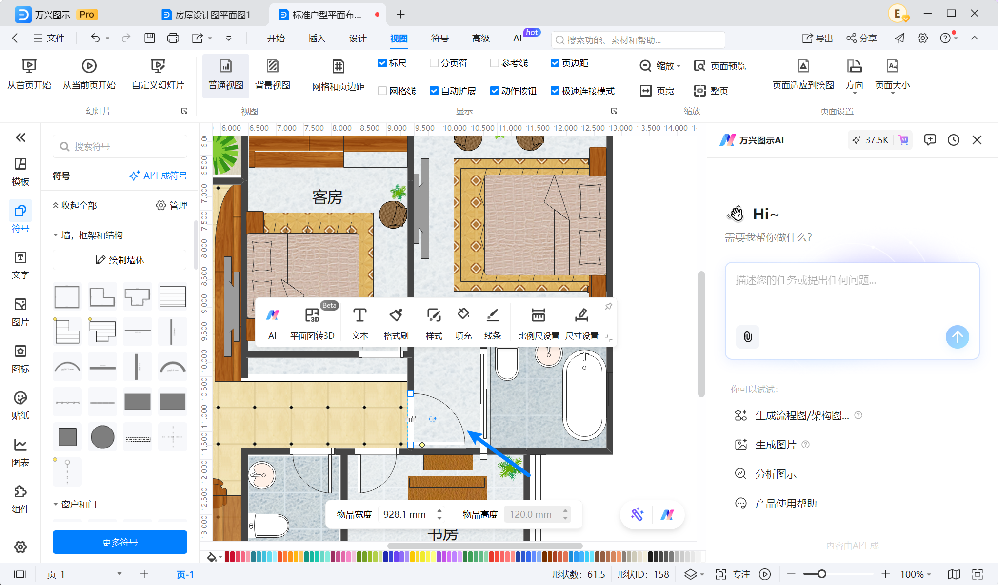Collapse the 墙, 框架和结构 section
This screenshot has width=998, height=585.
coord(56,235)
